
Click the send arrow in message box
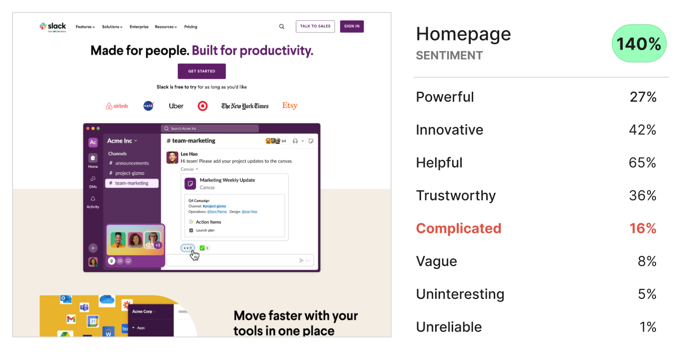coord(301,260)
